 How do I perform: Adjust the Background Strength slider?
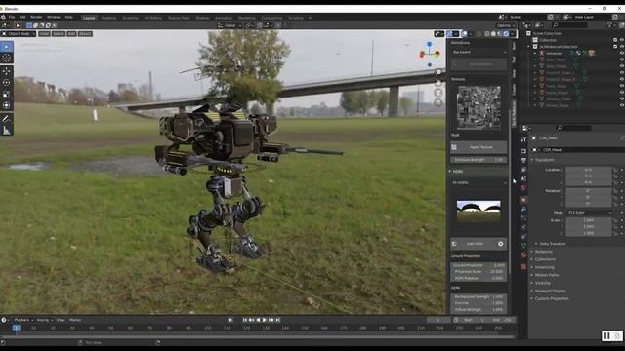479,296
